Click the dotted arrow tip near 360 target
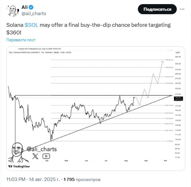The height and width of the screenshot is (187, 191). [x=163, y=61]
